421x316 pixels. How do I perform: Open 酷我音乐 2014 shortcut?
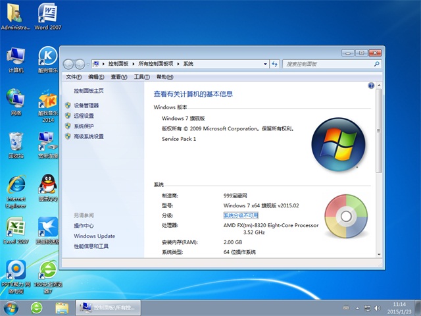click(48, 106)
